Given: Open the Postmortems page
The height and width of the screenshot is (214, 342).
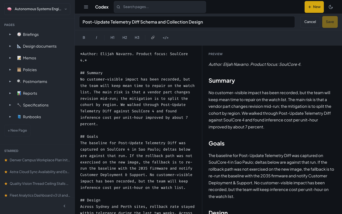Looking at the screenshot, I should coord(35,82).
